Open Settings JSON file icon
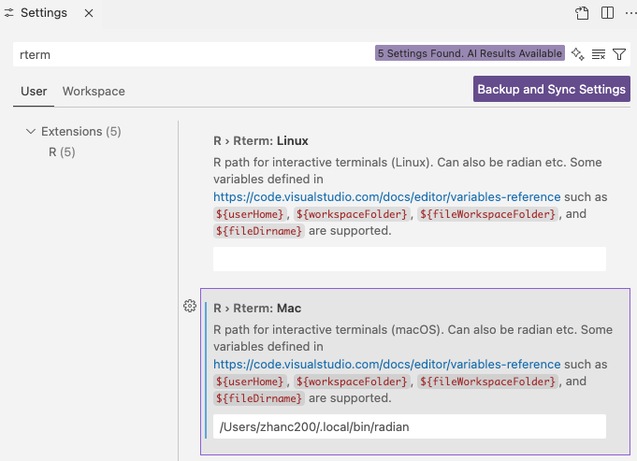 click(x=582, y=13)
